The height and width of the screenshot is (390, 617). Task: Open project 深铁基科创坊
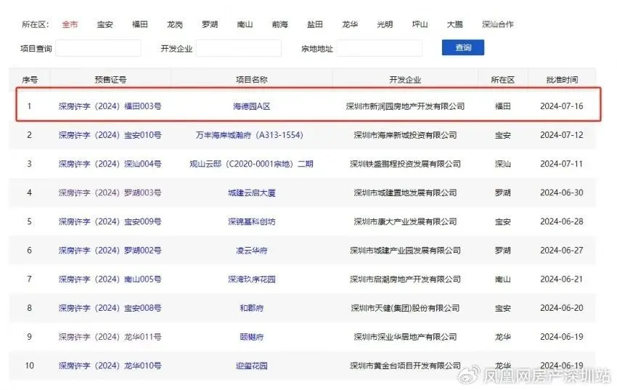tap(251, 222)
